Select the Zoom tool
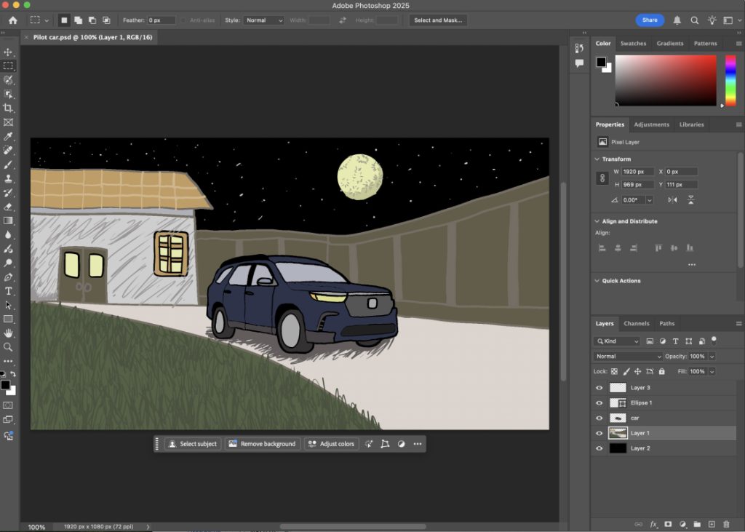This screenshot has height=532, width=745. (x=9, y=347)
